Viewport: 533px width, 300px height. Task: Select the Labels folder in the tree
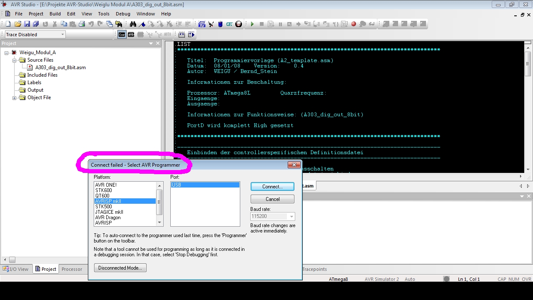point(34,82)
